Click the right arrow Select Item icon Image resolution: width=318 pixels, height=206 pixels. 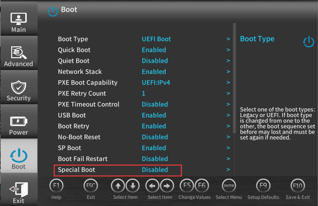pyautogui.click(x=167, y=186)
